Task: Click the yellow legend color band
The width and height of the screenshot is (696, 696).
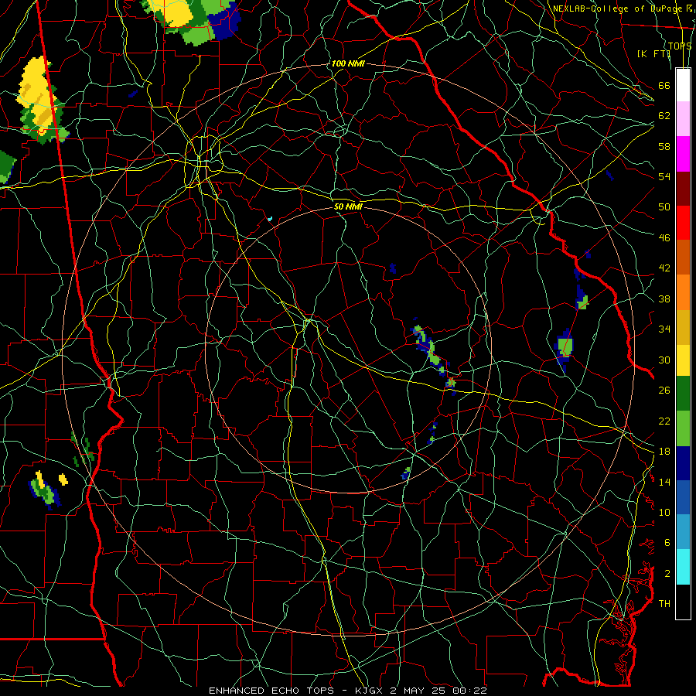Action: [683, 360]
